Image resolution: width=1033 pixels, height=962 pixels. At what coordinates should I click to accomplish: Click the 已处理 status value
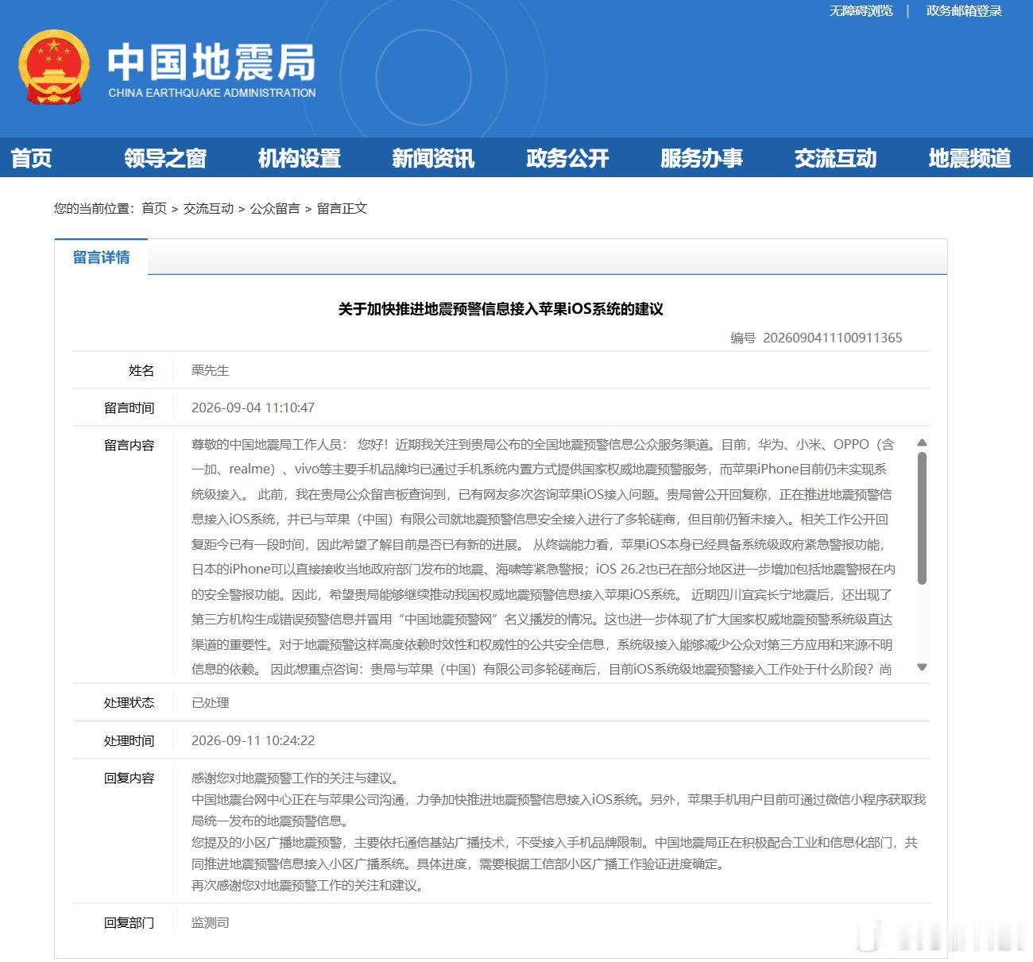[210, 702]
